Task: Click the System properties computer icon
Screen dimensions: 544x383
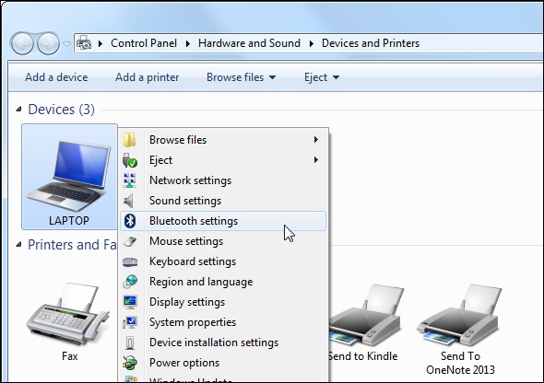Action: coord(130,322)
